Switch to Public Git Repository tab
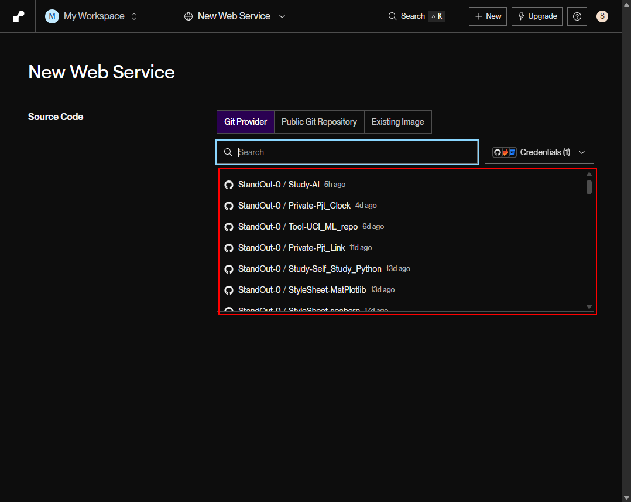Image resolution: width=631 pixels, height=502 pixels. [x=319, y=122]
